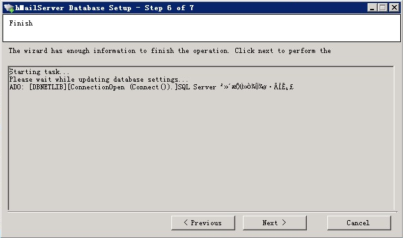Click the hMailServer icon in title bar

pyautogui.click(x=9, y=8)
